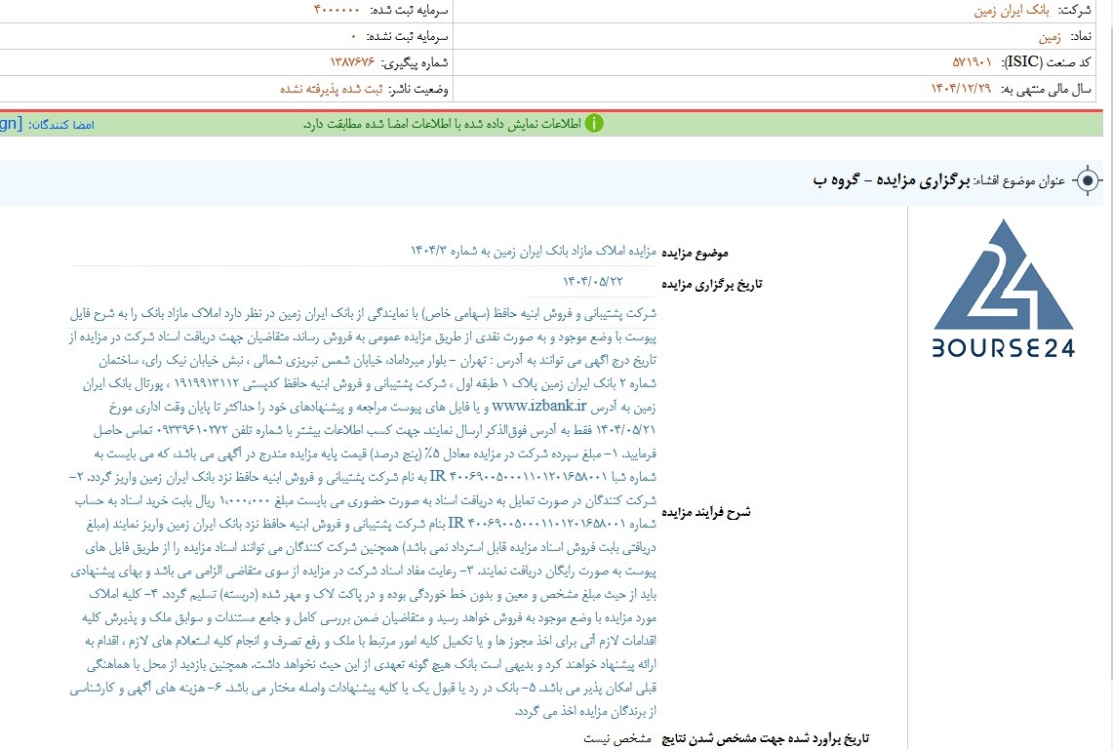
Task: Open the 'امضا کنندگان' signers link
Action: pos(61,124)
